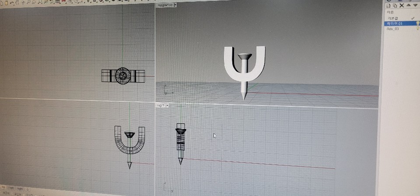The height and width of the screenshot is (196, 420).
Task: Open the Perspective viewport dropdown arrow
Action: (x=175, y=5)
